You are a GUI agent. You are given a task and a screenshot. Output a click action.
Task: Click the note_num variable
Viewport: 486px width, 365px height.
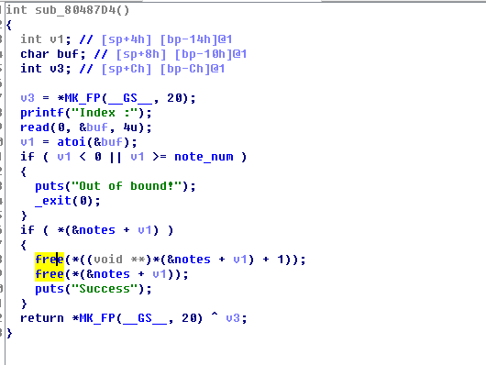204,157
